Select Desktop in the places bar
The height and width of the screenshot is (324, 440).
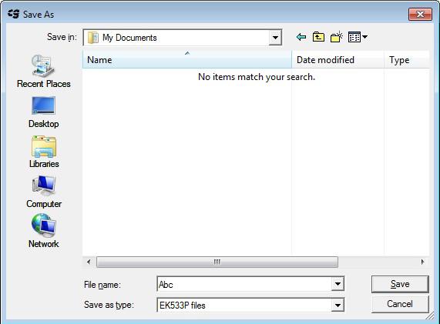(x=44, y=112)
